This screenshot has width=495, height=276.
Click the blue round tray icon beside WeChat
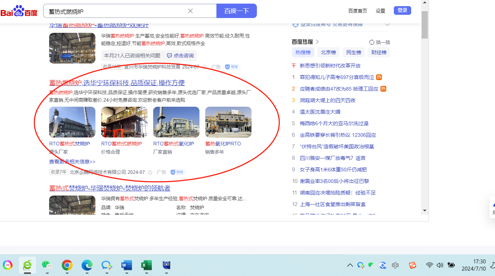pos(383,265)
